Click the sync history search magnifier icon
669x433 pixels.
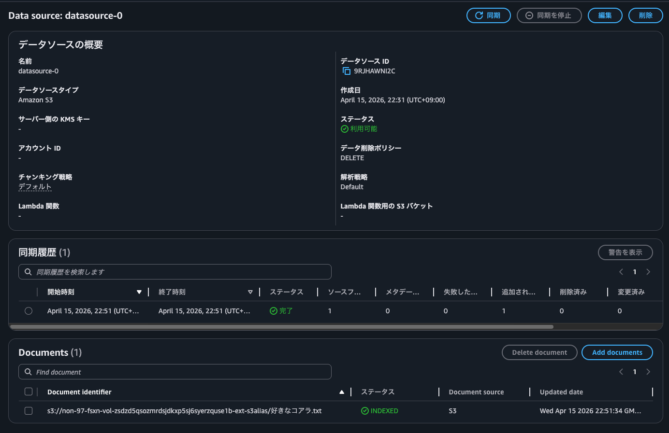[28, 272]
